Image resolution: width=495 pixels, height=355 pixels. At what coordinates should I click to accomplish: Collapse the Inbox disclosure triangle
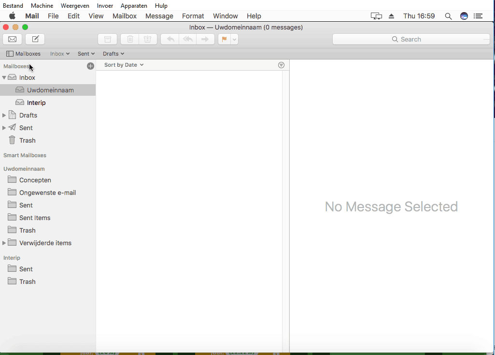(4, 77)
